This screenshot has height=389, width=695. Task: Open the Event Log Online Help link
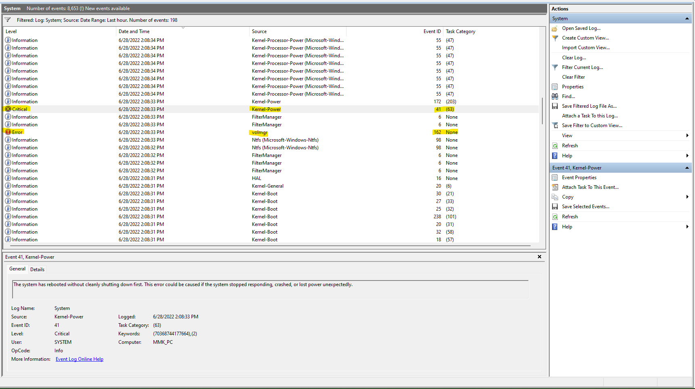pos(80,359)
